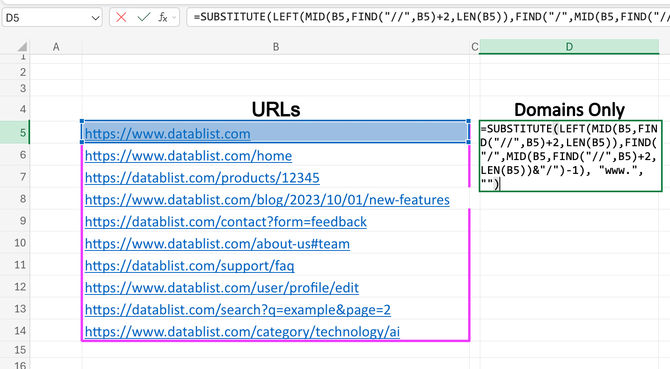Open the https://www.datablist.com link

[x=167, y=134]
